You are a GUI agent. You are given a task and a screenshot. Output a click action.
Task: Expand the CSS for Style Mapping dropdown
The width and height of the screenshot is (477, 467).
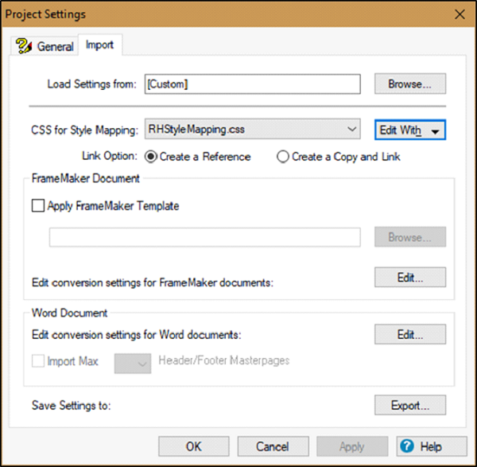point(352,130)
